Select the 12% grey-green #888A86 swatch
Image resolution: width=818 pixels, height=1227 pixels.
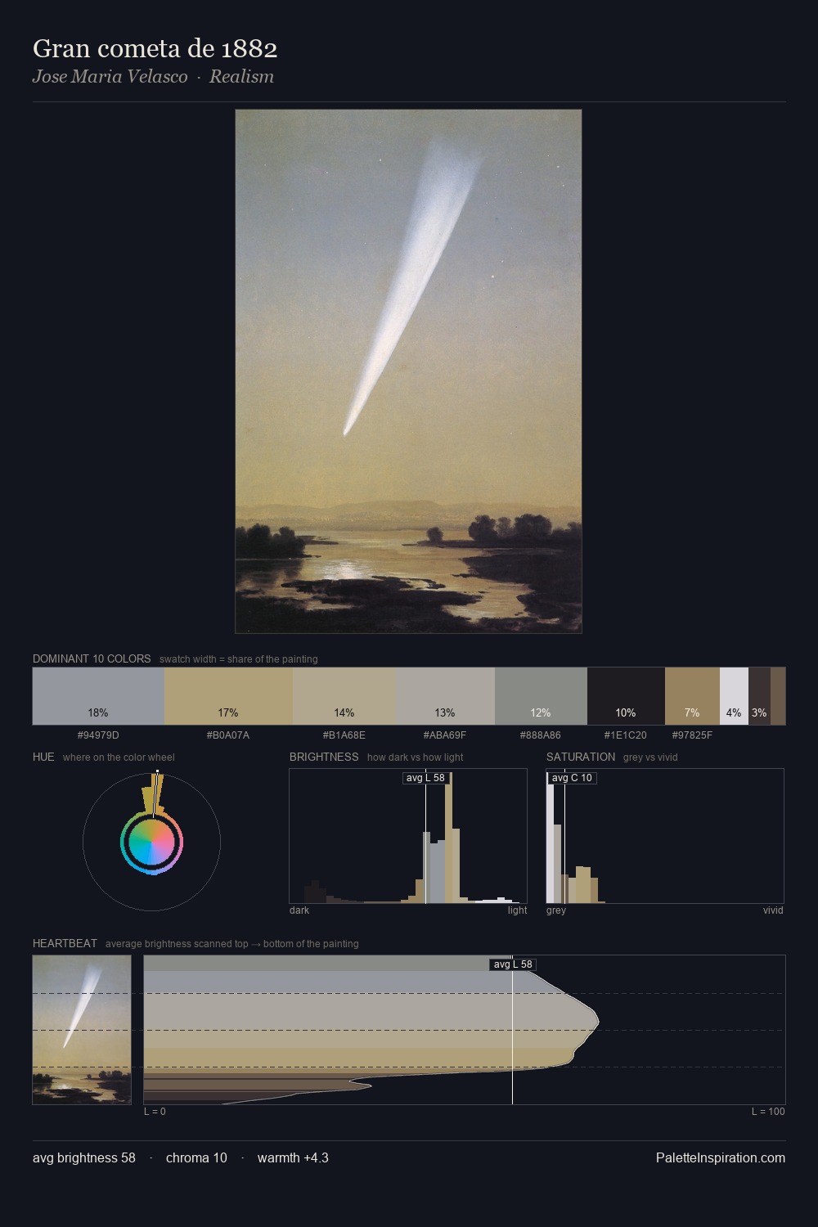541,696
